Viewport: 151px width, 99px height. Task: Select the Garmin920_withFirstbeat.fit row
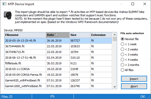[58, 80]
